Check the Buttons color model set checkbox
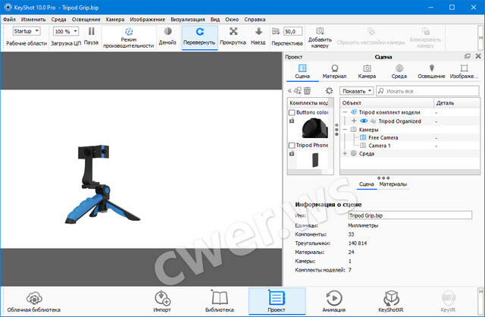Screen dimensions: 485x317 (x=292, y=112)
